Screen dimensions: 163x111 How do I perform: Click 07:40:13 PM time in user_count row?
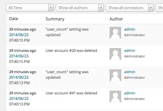point(19,83)
